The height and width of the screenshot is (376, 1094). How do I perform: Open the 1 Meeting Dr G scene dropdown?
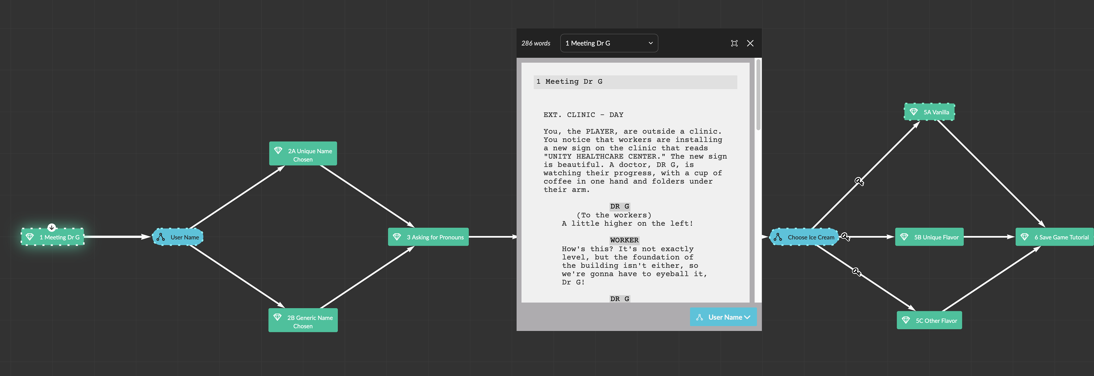point(609,43)
